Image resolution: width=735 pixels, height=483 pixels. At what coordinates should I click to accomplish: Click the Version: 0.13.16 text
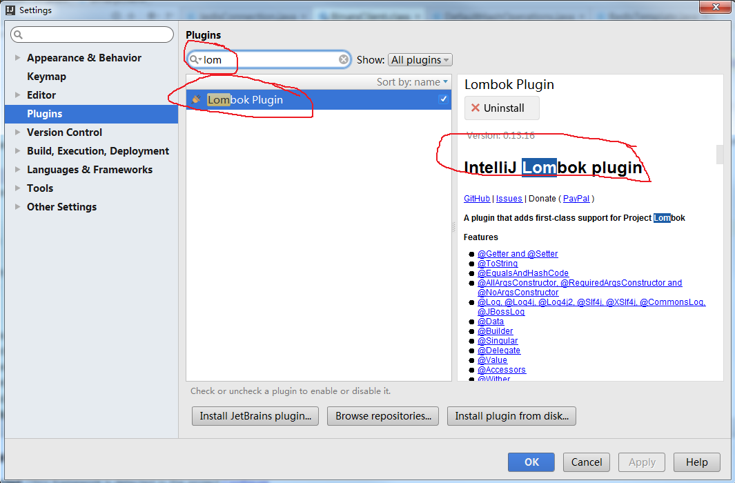tap(500, 136)
